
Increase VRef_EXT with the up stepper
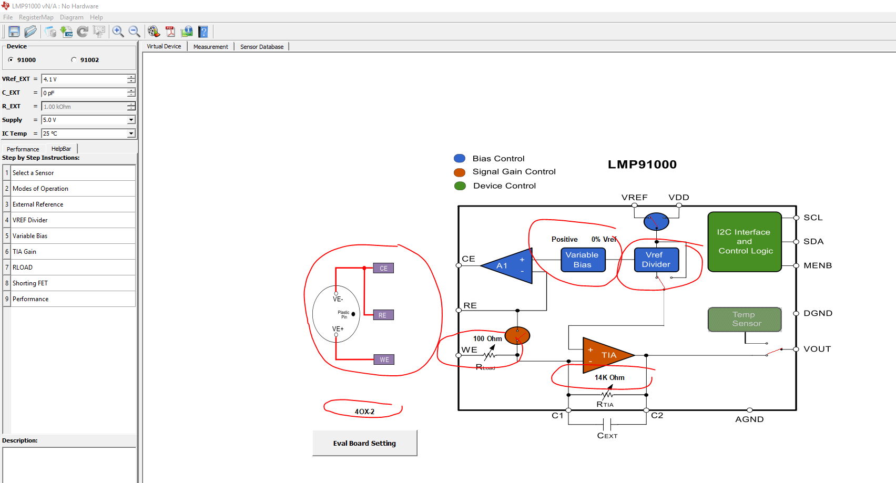point(131,77)
